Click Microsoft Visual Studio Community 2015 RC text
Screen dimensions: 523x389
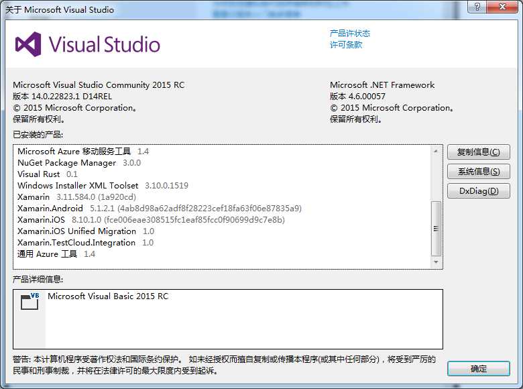[99, 85]
